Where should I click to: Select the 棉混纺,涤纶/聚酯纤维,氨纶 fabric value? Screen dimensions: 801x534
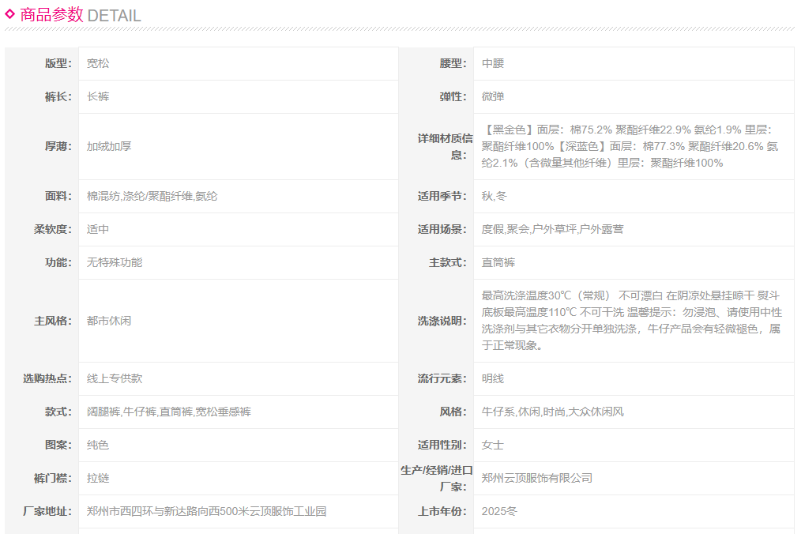coord(152,196)
